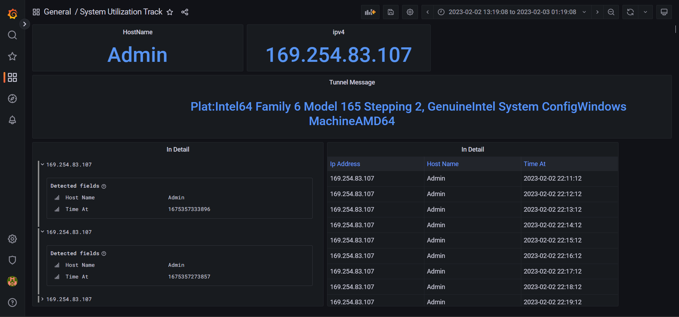679x317 pixels.
Task: Expand the sidebar navigation menu arrow
Action: [24, 24]
